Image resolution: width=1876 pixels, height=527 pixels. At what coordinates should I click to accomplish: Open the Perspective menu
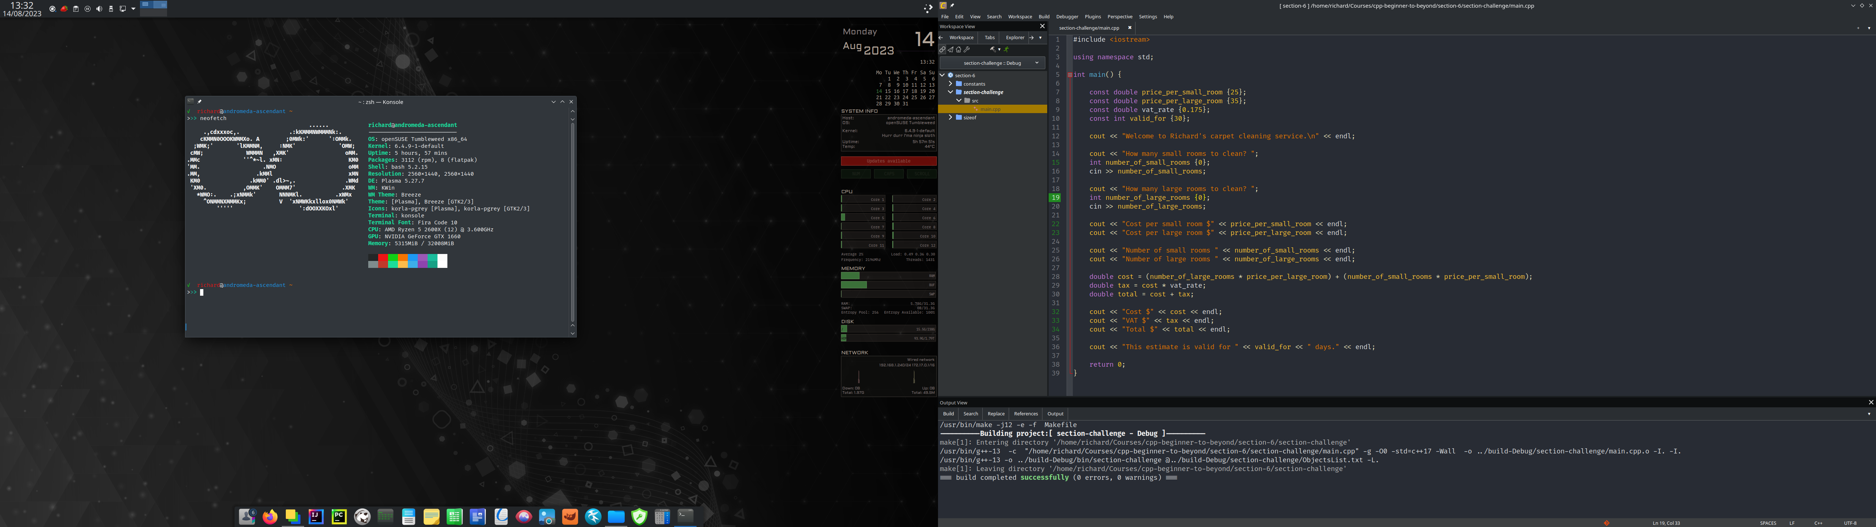[x=1119, y=17]
